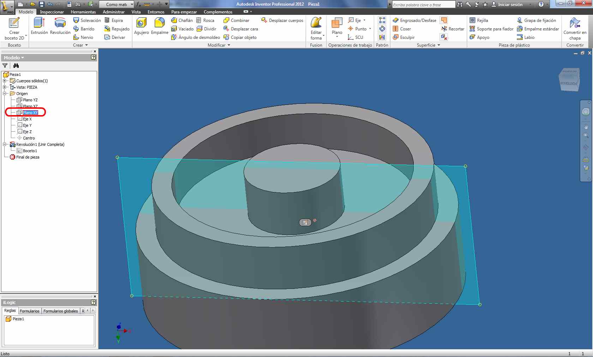
Task: Open Modificar panel dropdown arrow
Action: click(229, 45)
